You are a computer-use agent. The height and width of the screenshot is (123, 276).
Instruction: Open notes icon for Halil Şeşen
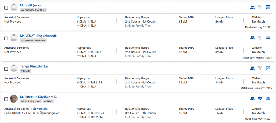[268, 7]
